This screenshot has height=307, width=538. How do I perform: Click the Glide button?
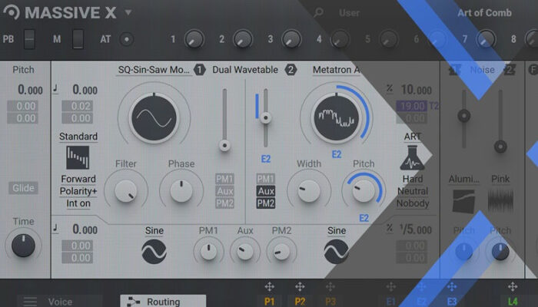tap(24, 188)
